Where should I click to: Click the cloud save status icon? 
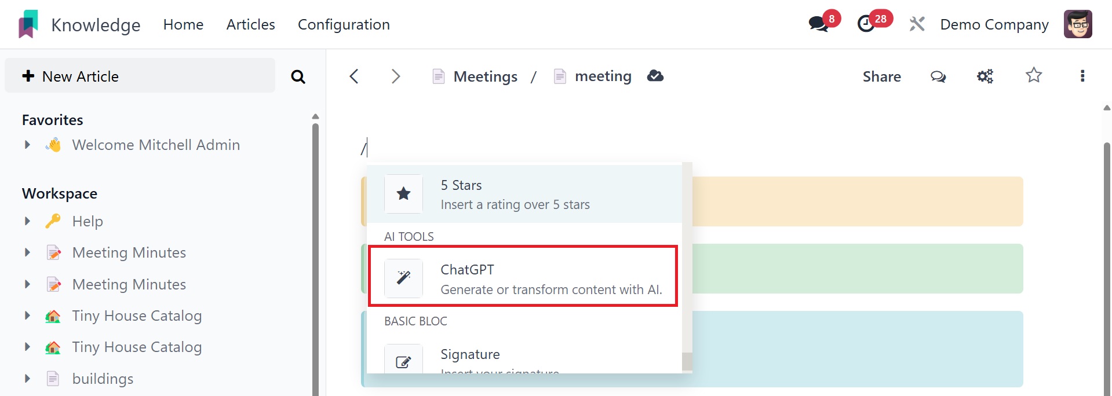point(655,76)
